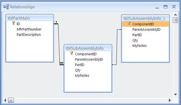
Task: Click the horizontal scrollbar right arrow
Action: click(170, 100)
